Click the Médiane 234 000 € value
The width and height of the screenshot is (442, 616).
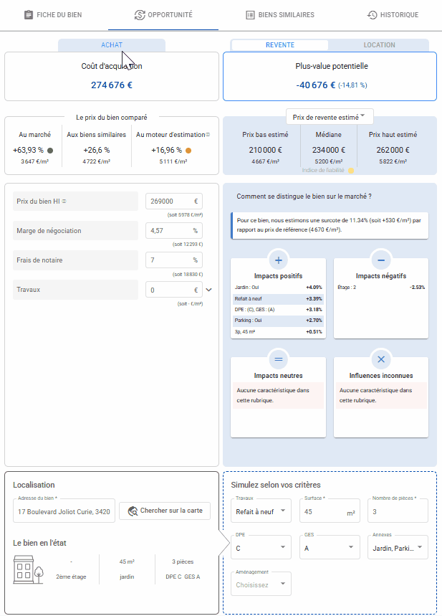point(329,150)
